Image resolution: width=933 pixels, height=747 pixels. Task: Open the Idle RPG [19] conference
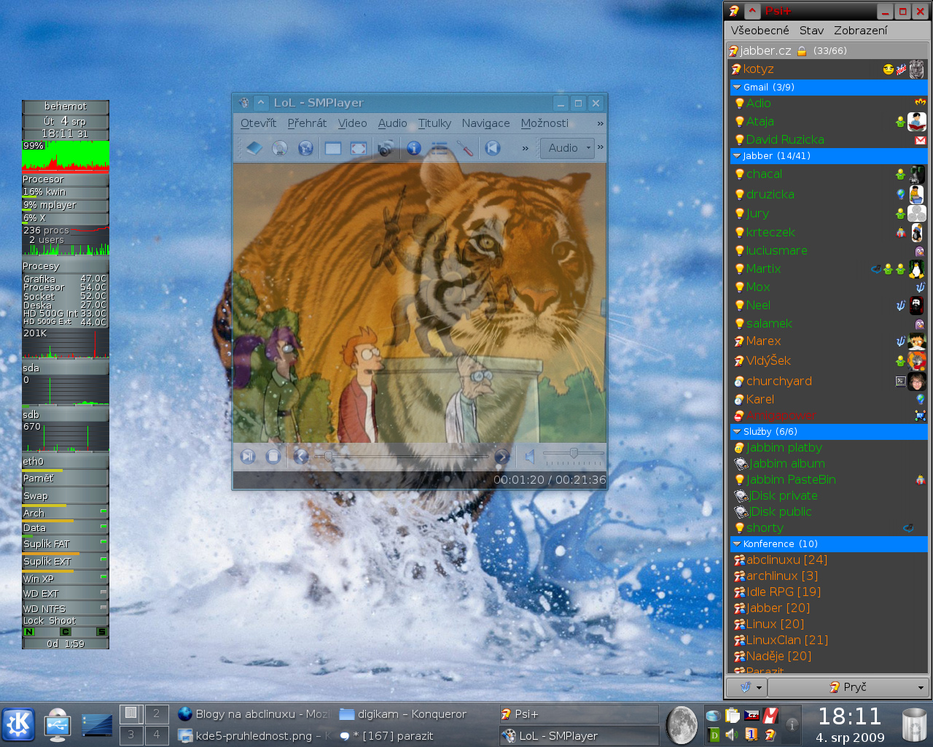click(x=829, y=592)
